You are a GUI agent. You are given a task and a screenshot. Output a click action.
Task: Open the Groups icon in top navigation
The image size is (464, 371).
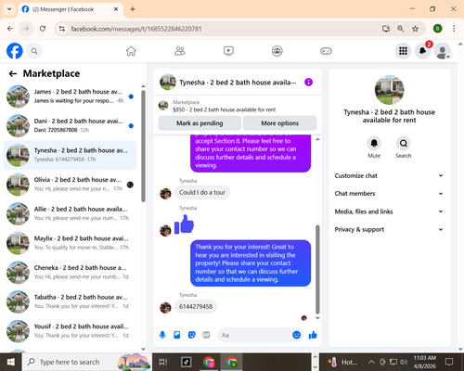[x=277, y=51]
